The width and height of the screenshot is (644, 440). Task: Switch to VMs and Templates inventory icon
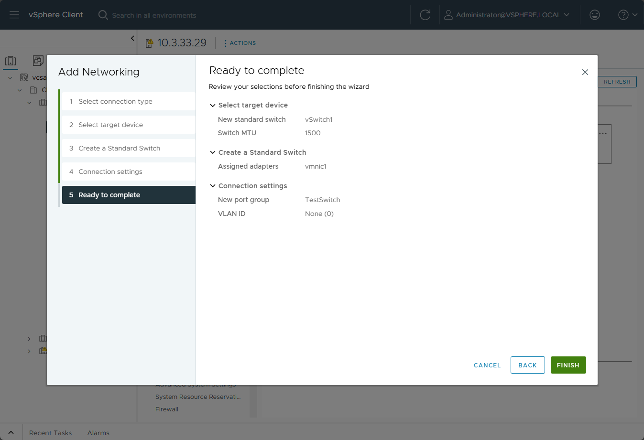coord(38,61)
